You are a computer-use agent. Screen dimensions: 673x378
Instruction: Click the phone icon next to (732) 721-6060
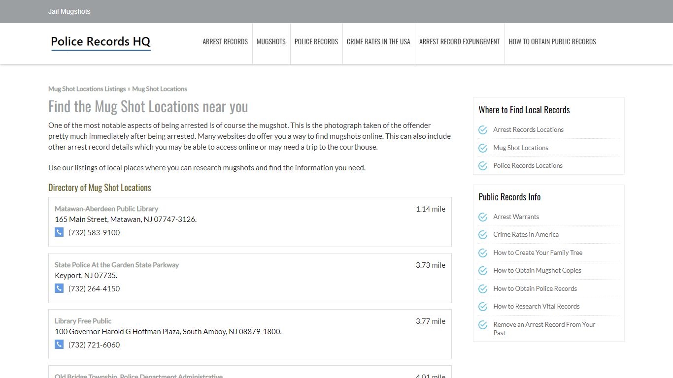59,344
